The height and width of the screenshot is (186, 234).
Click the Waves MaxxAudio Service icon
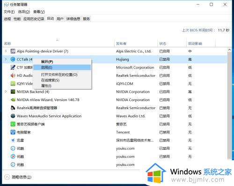coord(13,116)
